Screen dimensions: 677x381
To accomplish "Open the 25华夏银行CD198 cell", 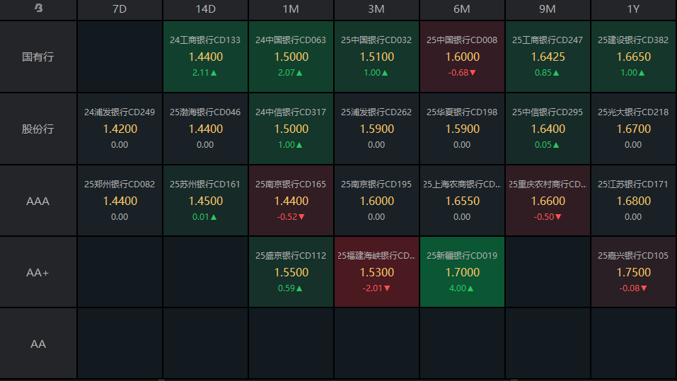I will 461,129.
